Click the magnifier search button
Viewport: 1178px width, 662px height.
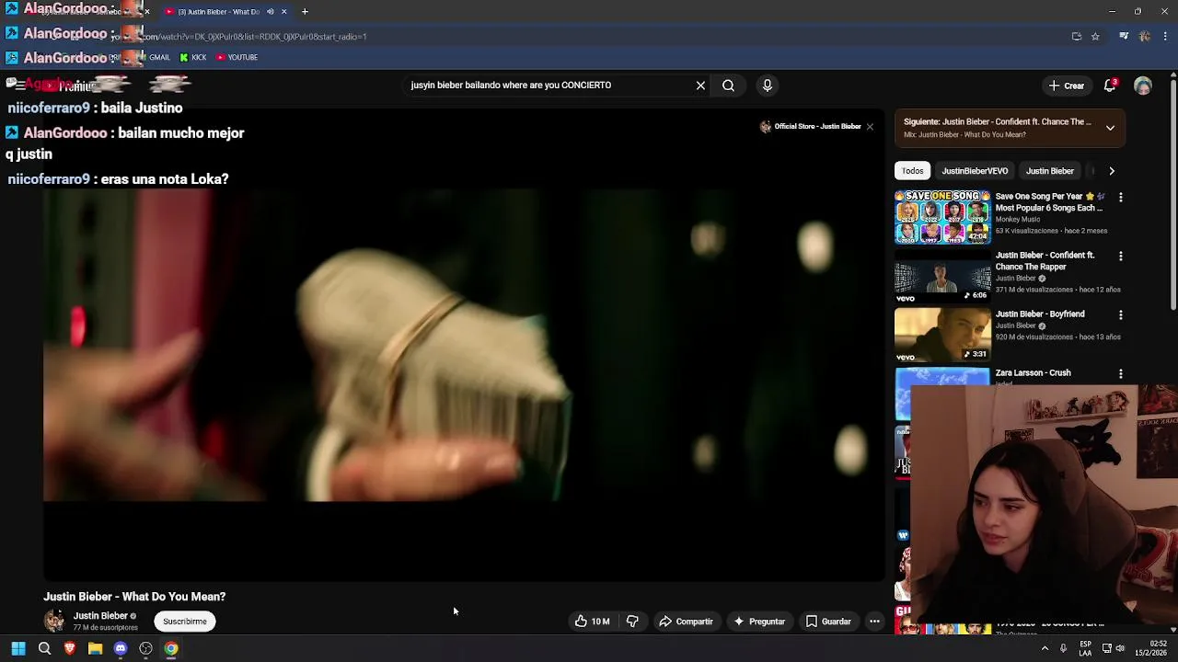pos(728,86)
